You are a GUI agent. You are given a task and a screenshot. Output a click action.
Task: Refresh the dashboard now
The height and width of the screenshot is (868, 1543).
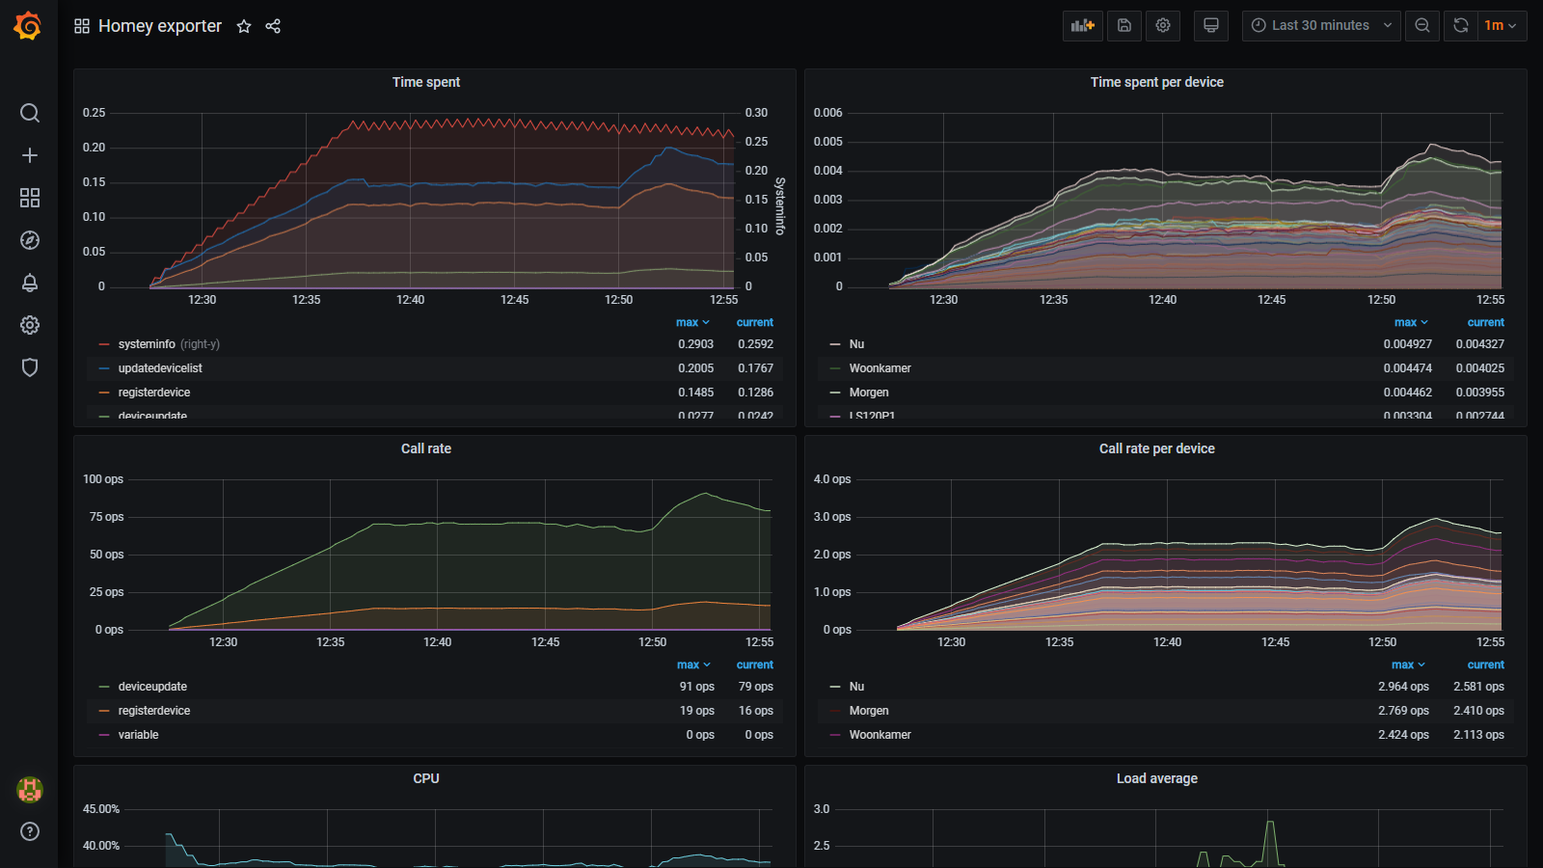pyautogui.click(x=1461, y=26)
